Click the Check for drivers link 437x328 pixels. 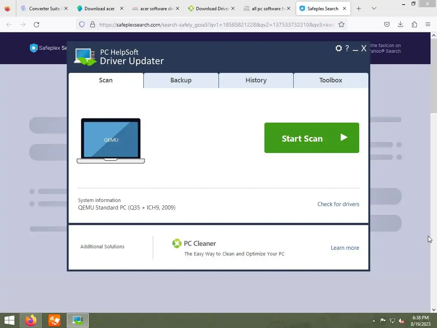(338, 204)
